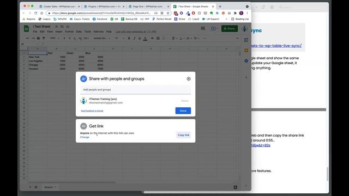
Task: Reload the page in Chrome
Action: coord(35,13)
